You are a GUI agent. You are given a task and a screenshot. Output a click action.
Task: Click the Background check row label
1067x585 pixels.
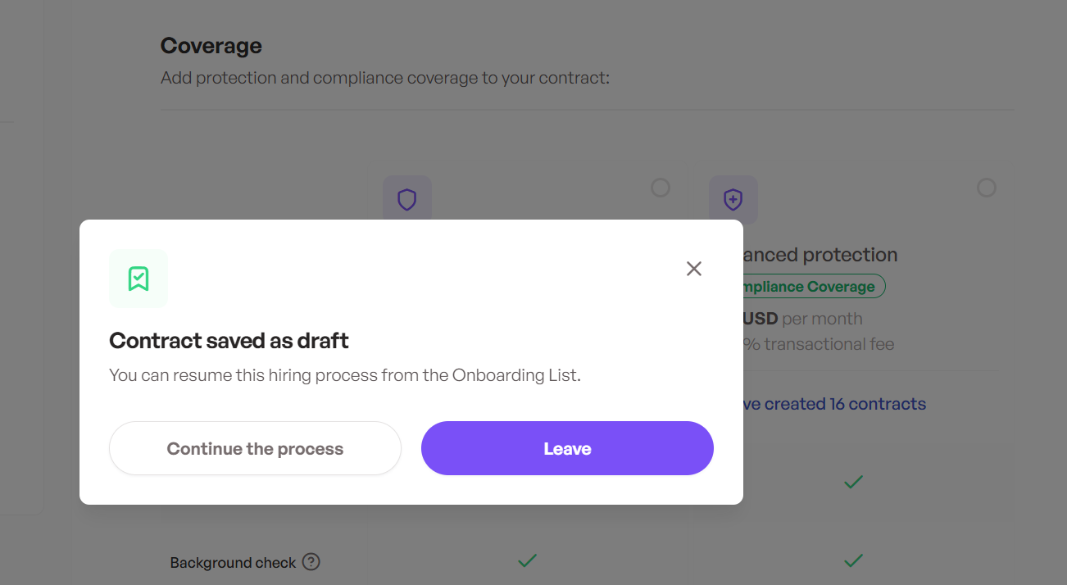[233, 563]
